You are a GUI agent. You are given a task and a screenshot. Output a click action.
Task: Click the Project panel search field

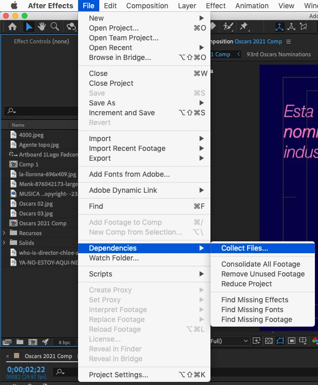click(41, 111)
